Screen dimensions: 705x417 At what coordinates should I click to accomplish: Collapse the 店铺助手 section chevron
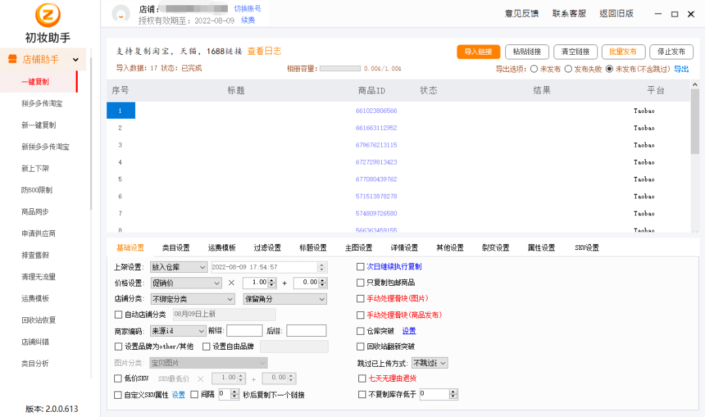click(76, 59)
